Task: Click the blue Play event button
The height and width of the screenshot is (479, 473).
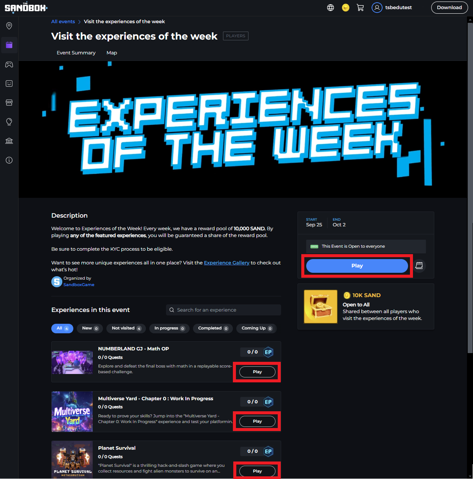Action: (357, 266)
